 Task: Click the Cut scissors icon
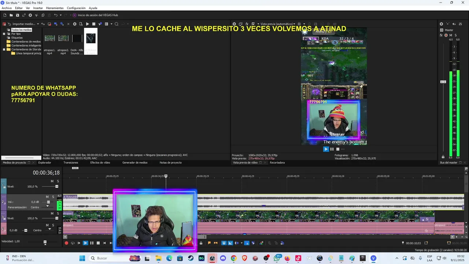36,15
